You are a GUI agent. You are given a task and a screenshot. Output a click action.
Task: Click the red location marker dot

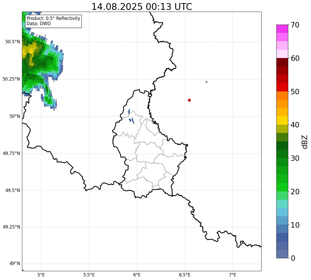click(189, 100)
